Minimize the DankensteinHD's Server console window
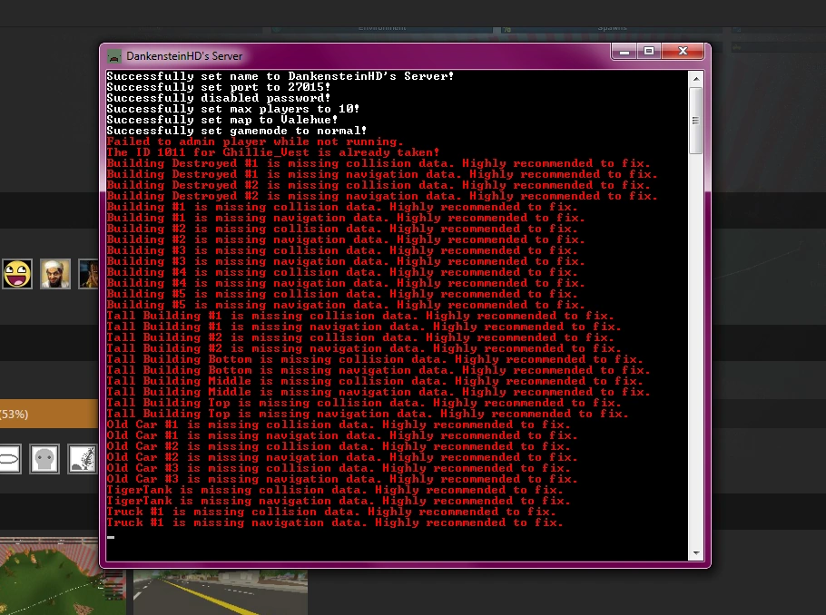This screenshot has width=826, height=615. point(624,52)
